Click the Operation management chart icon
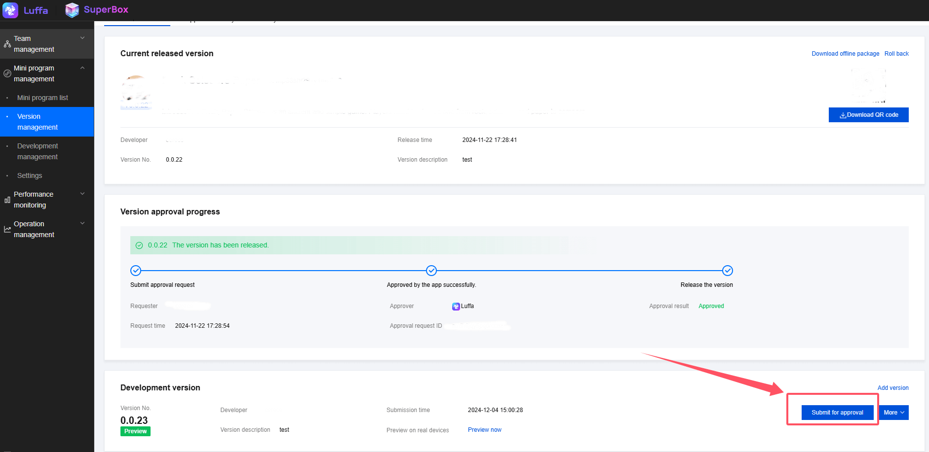Image resolution: width=929 pixels, height=452 pixels. point(7,229)
